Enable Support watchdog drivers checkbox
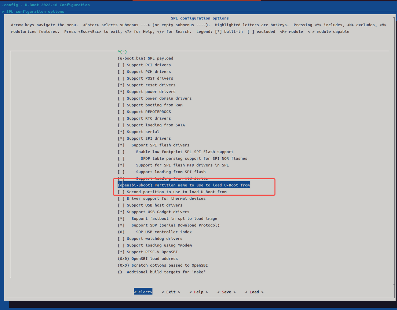This screenshot has width=397, height=310. tap(121, 239)
